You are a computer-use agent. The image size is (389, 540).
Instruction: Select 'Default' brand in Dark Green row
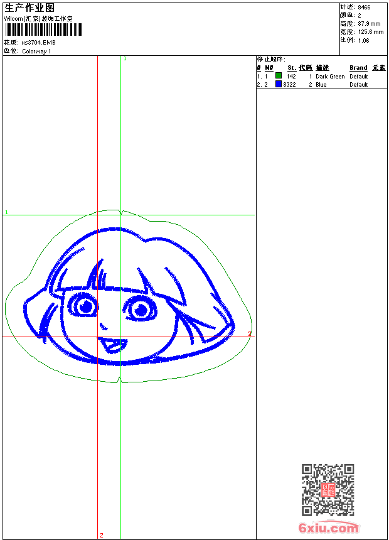359,77
